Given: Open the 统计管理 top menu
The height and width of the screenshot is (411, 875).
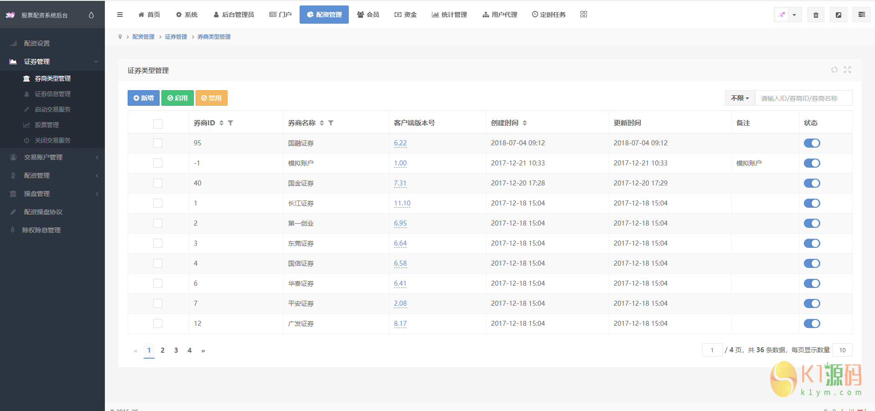Looking at the screenshot, I should tap(449, 15).
